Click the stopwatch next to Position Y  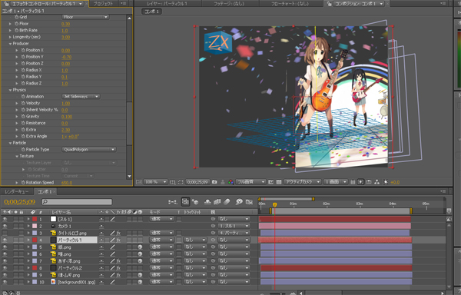(x=23, y=57)
